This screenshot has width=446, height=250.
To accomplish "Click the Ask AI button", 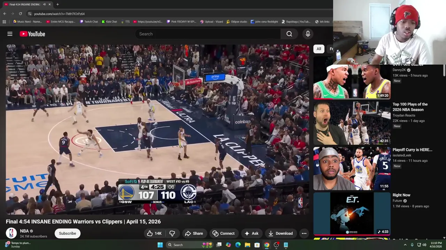I will pos(251,233).
